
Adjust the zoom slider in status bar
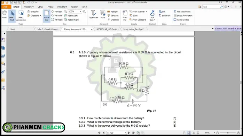pos(228,133)
